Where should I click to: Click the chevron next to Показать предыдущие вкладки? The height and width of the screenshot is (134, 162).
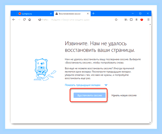[106, 85]
